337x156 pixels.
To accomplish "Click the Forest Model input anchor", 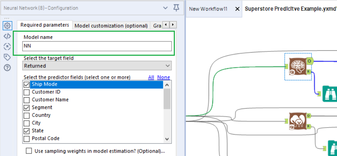I will (x=286, y=121).
